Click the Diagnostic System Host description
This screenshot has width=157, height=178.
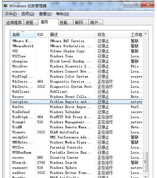pyautogui.click(x=71, y=86)
